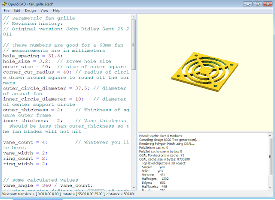Click the 'Edges: 651' console line
This screenshot has height=200, width=275.
[x=153, y=183]
